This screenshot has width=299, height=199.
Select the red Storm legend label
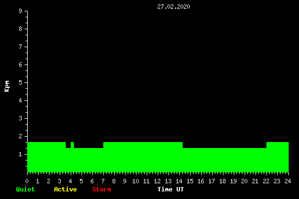coord(102,189)
